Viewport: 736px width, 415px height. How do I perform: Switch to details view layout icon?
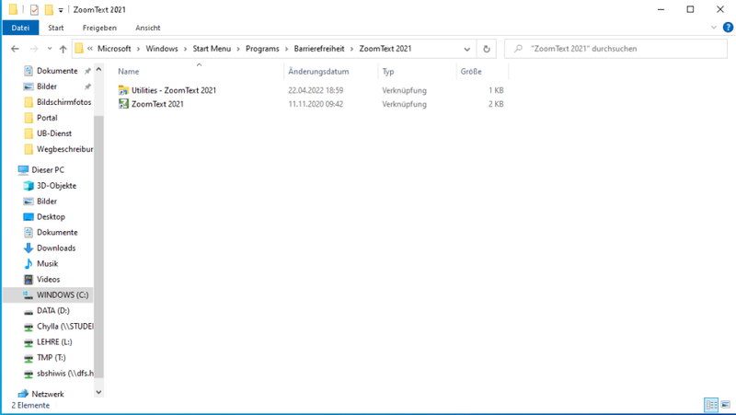(x=711, y=404)
